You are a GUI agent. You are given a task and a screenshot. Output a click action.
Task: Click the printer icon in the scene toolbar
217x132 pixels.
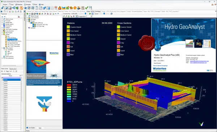coord(35,14)
